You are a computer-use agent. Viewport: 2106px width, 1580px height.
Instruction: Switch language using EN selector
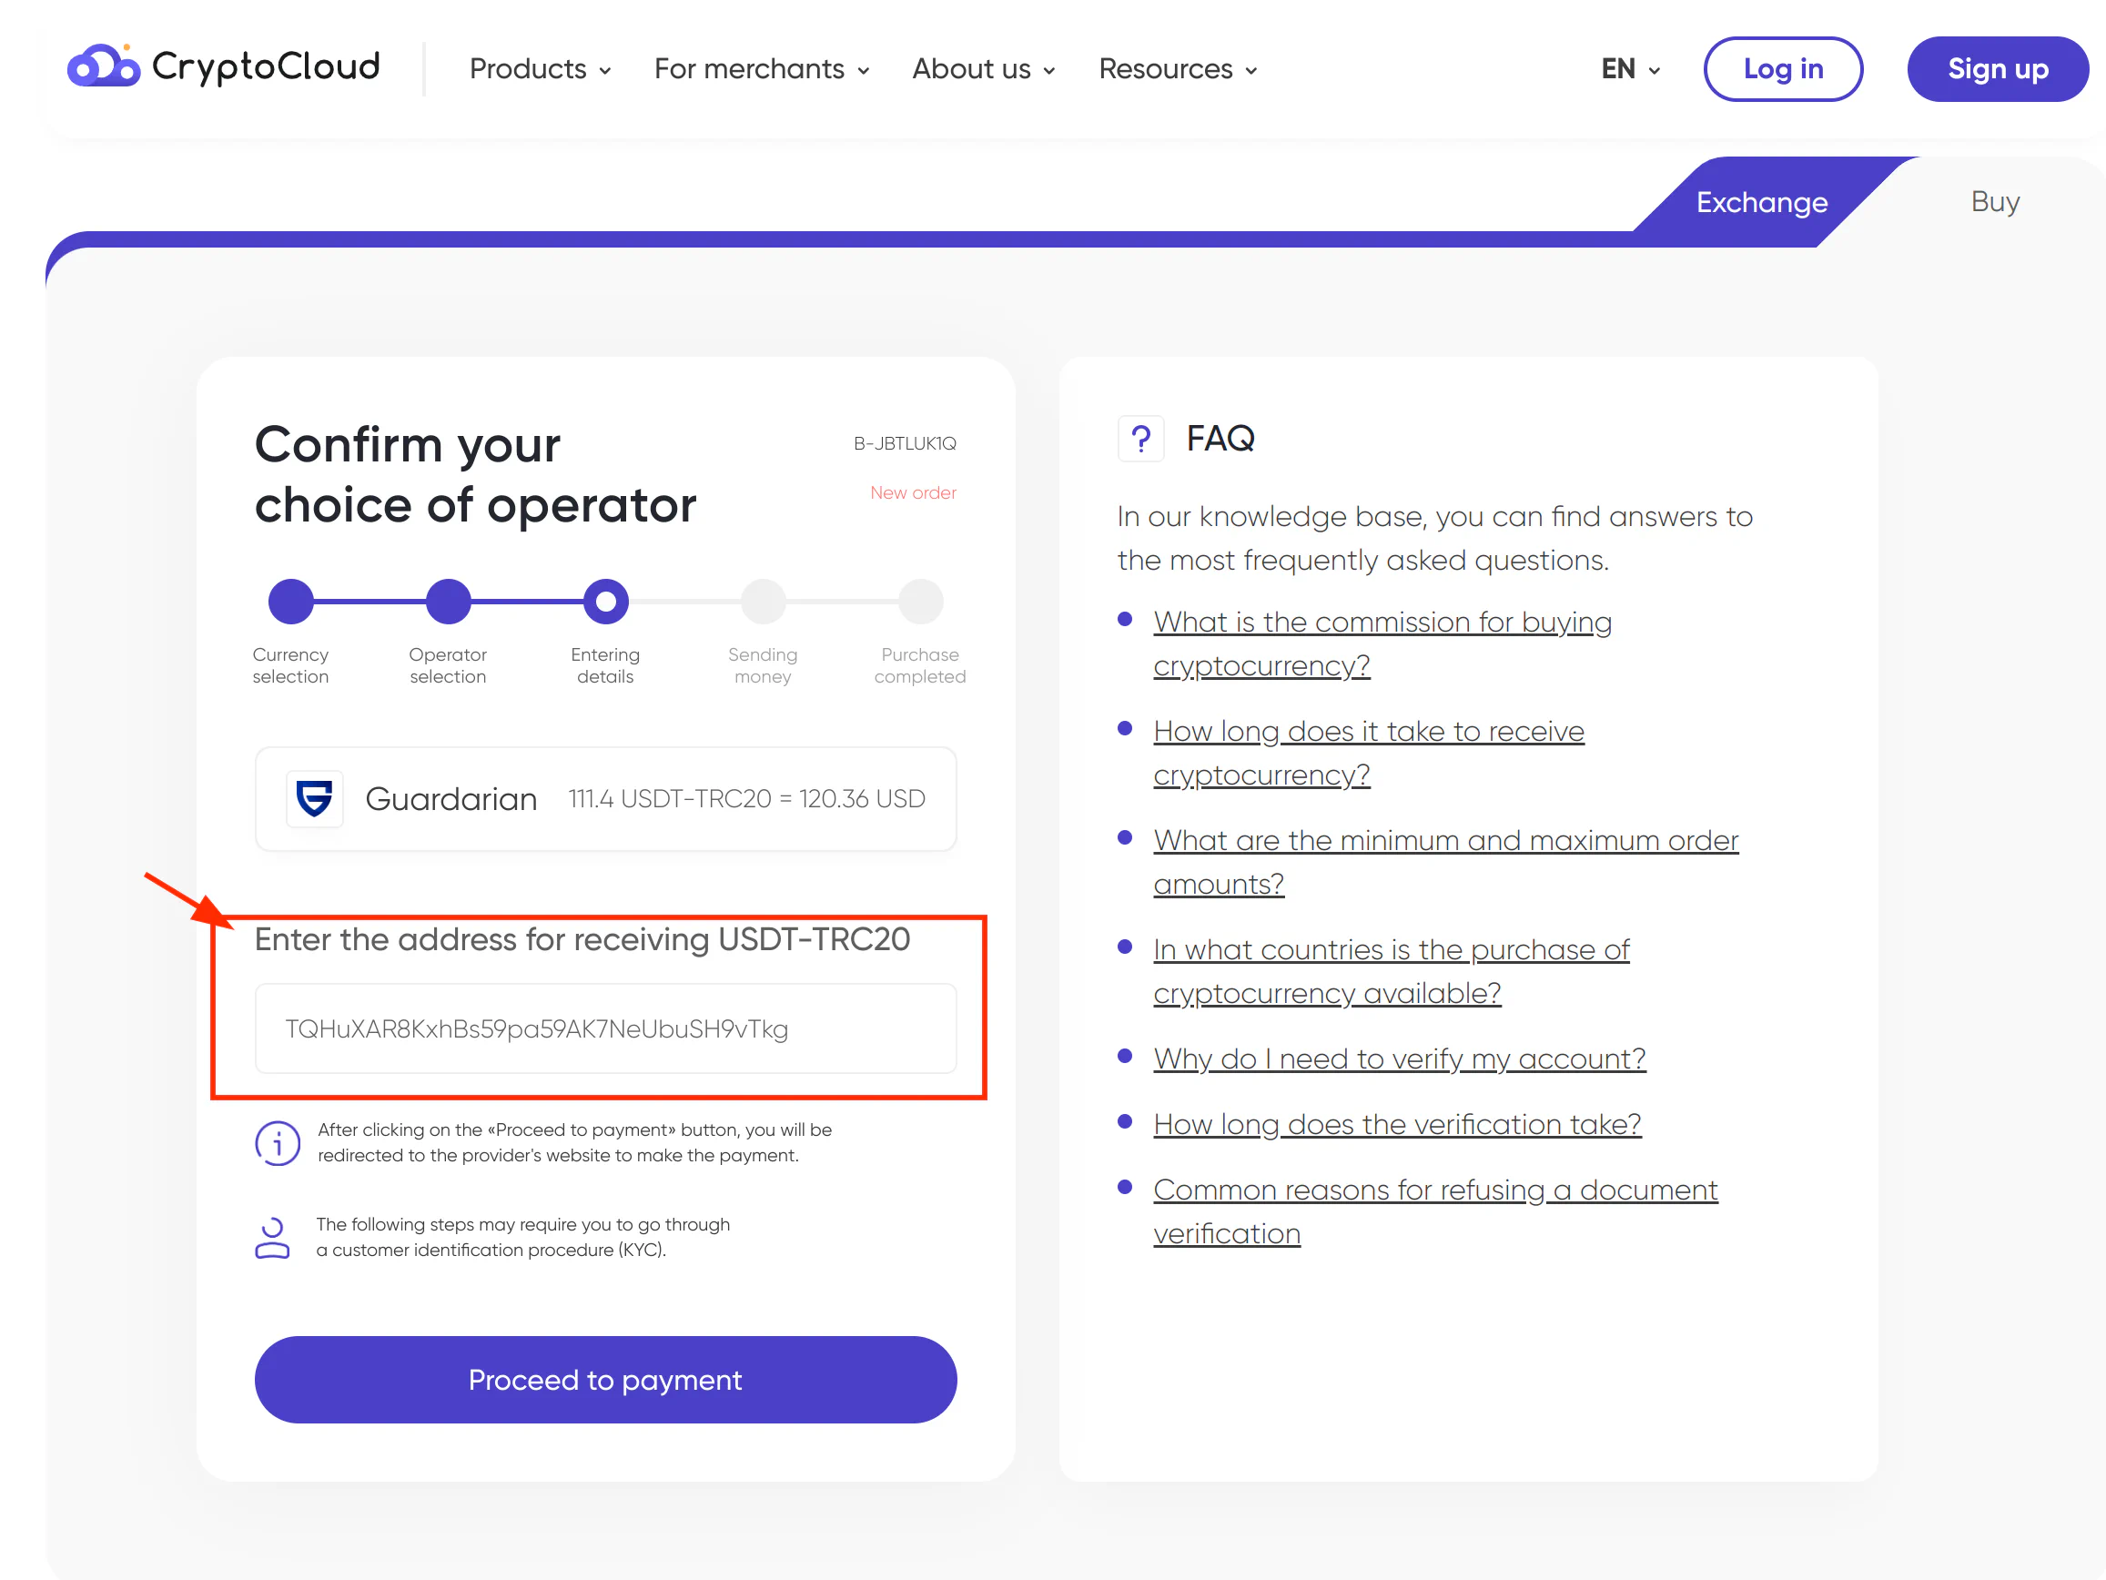tap(1628, 68)
